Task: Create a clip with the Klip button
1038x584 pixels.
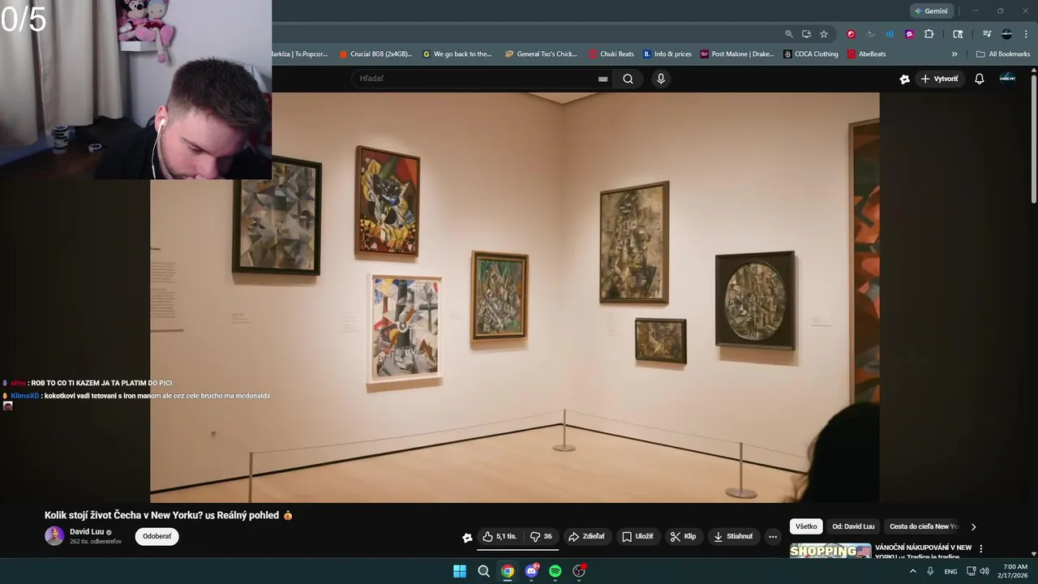Action: click(683, 536)
